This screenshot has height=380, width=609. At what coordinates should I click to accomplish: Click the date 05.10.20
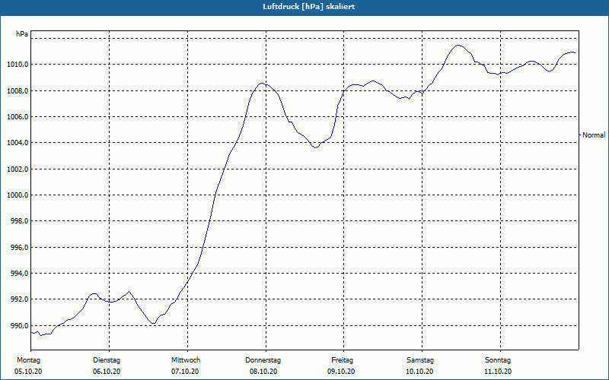tap(28, 372)
